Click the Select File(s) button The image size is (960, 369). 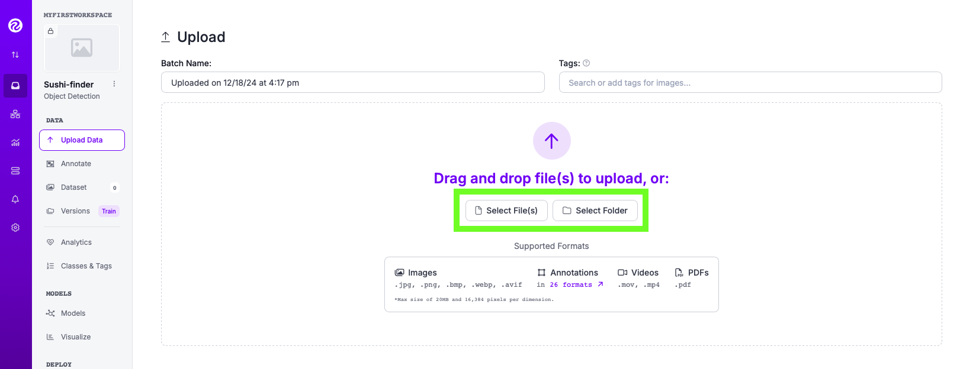click(x=506, y=211)
